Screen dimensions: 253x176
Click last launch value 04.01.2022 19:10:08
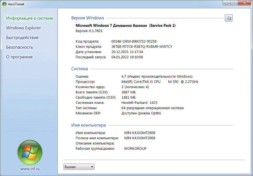point(127,57)
